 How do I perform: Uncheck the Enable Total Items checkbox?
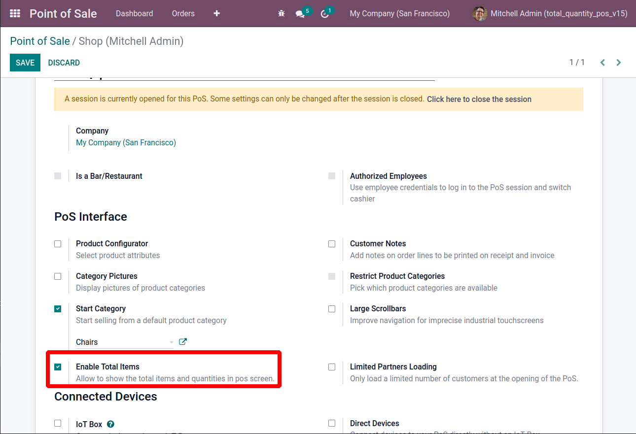pyautogui.click(x=58, y=367)
